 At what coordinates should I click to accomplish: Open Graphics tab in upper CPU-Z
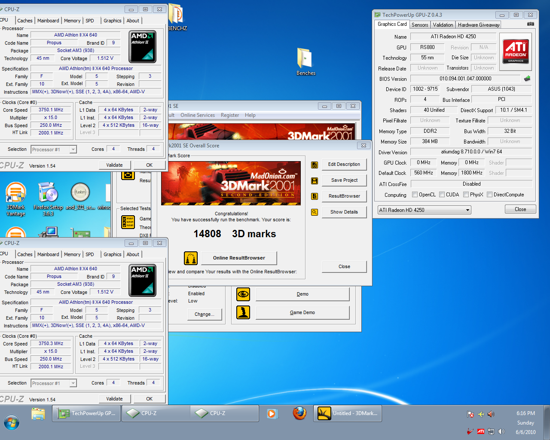coord(113,21)
